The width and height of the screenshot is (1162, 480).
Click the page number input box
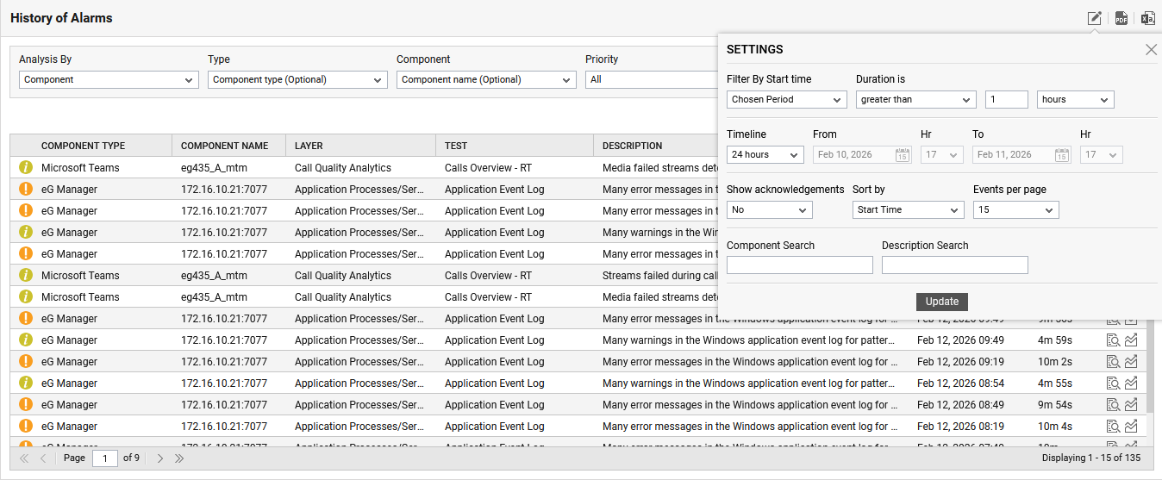[x=105, y=458]
